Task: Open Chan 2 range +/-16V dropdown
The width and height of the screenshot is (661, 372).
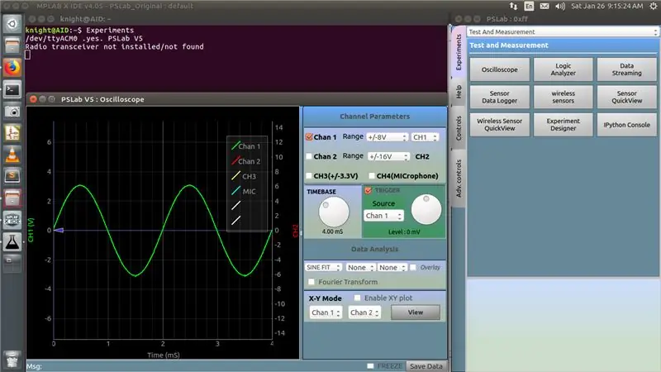Action: (x=388, y=156)
